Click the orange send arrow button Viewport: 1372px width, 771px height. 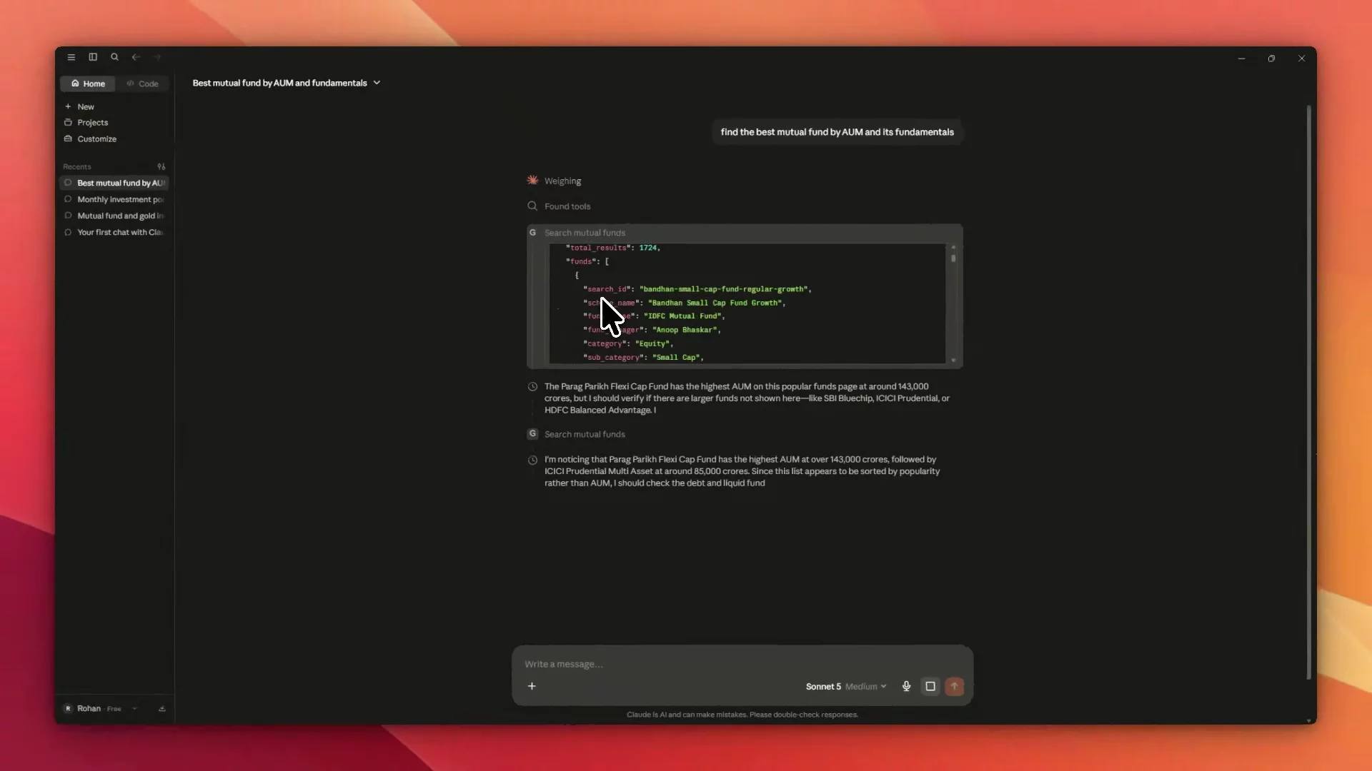(955, 687)
